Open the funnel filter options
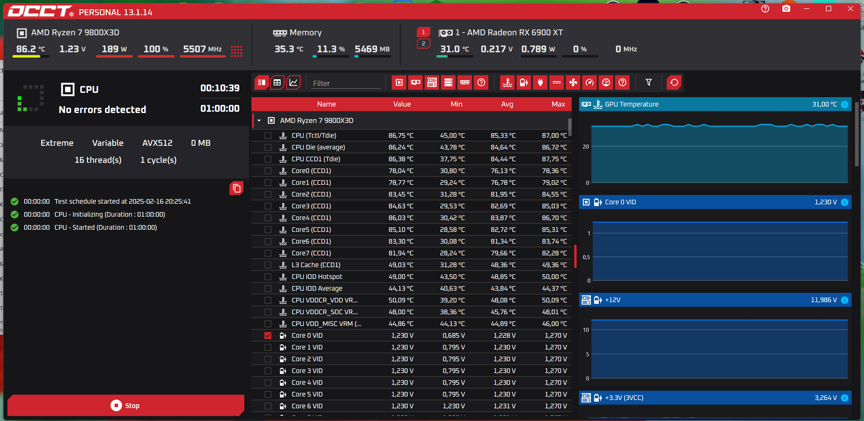864x421 pixels. point(648,82)
